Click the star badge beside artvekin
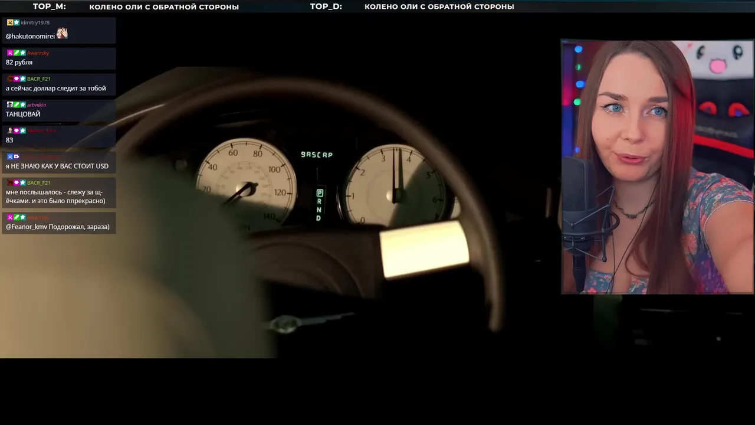The image size is (755, 425). [x=23, y=105]
